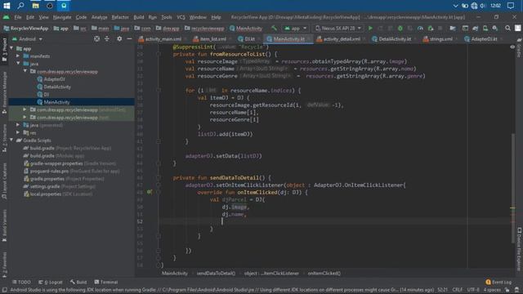Open the Project tool window side tab

pyautogui.click(x=4, y=50)
